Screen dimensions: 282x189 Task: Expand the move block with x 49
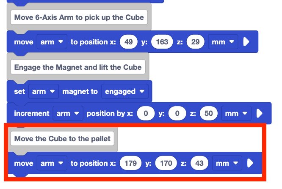point(246,42)
